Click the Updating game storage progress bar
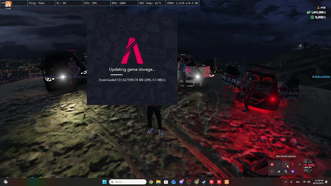This screenshot has height=186, width=331. point(117,75)
